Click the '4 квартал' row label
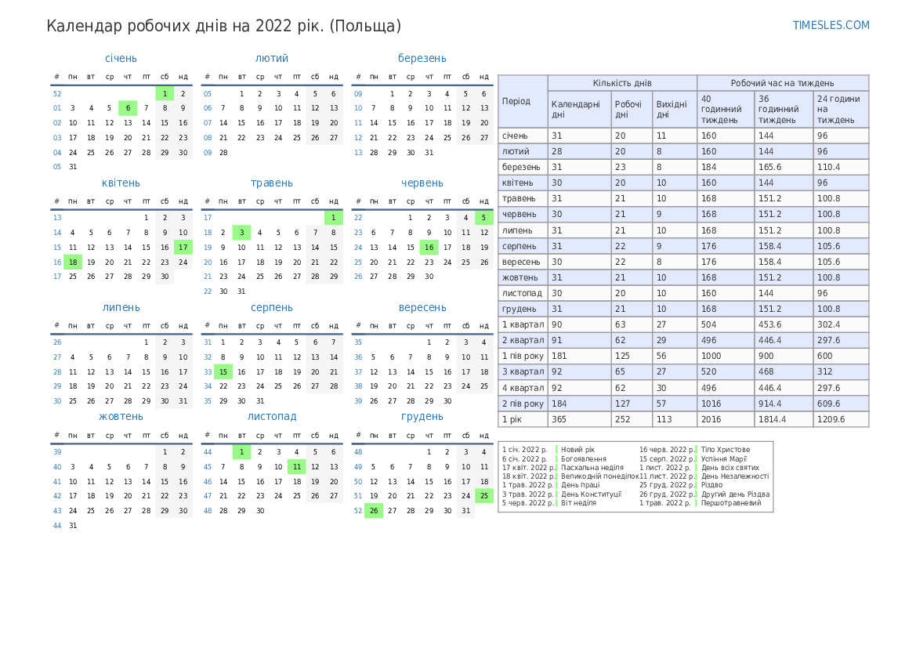Image resolution: width=916 pixels, height=648 pixels. coord(523,388)
